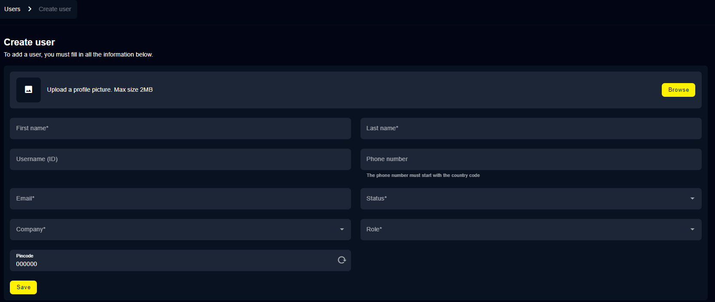Click the Company field's dropdown arrow
Image resolution: width=715 pixels, height=302 pixels.
point(342,229)
